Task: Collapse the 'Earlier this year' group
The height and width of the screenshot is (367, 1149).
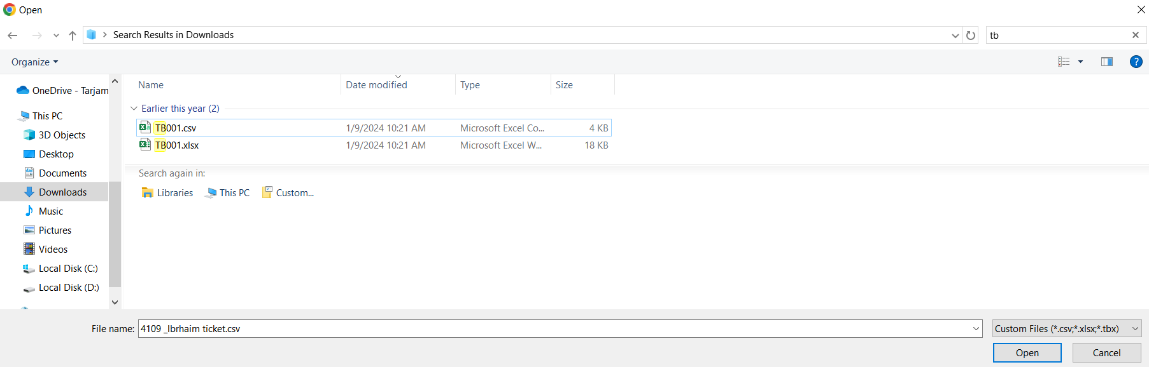Action: point(134,109)
